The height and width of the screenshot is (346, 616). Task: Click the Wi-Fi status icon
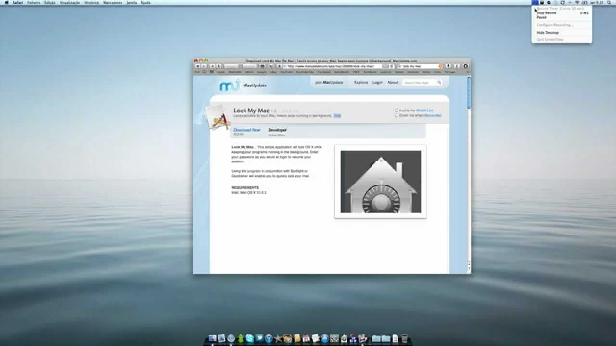pyautogui.click(x=577, y=2)
